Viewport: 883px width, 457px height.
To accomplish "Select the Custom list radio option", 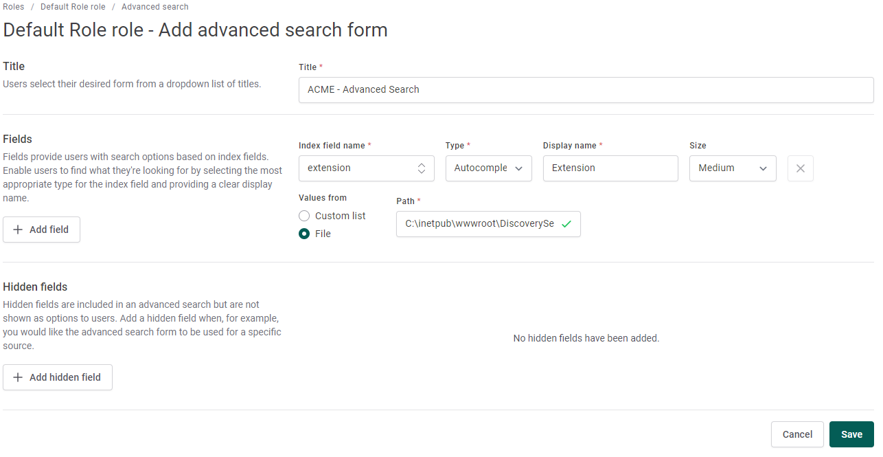I will pyautogui.click(x=304, y=216).
